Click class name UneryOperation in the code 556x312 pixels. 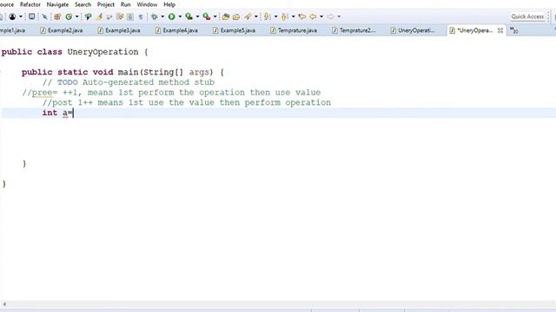click(103, 52)
